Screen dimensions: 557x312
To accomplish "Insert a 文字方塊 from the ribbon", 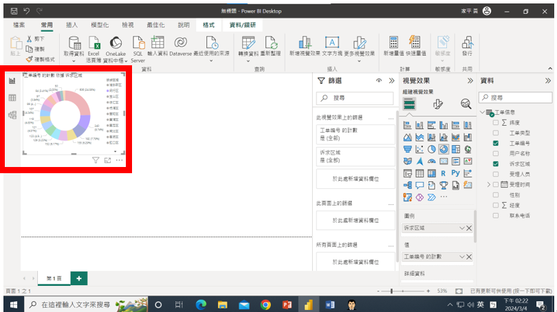I will [x=331, y=47].
